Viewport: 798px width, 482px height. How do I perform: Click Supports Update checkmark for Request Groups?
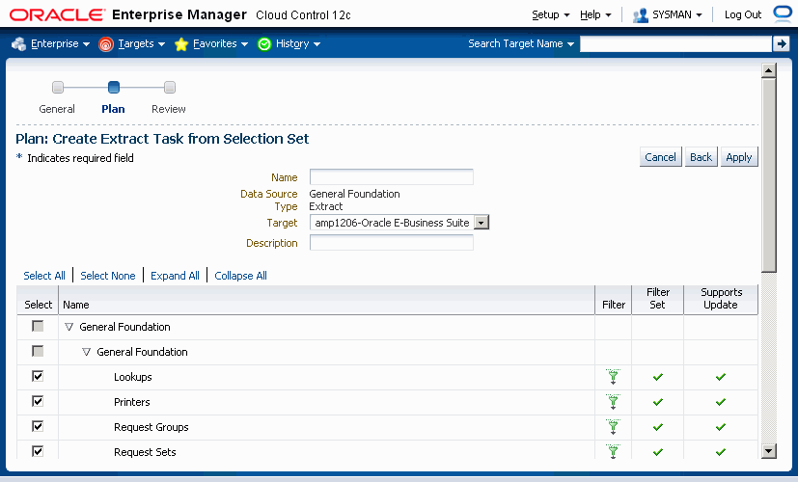[x=720, y=427]
